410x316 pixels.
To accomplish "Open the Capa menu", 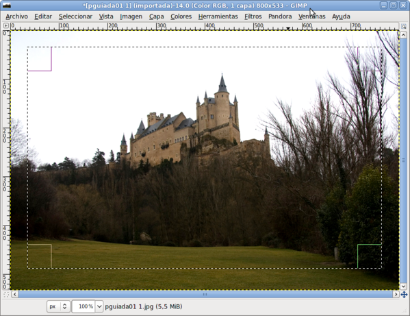I will (x=156, y=16).
